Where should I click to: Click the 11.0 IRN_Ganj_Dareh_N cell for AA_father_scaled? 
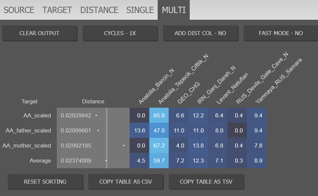pyautogui.click(x=198, y=130)
